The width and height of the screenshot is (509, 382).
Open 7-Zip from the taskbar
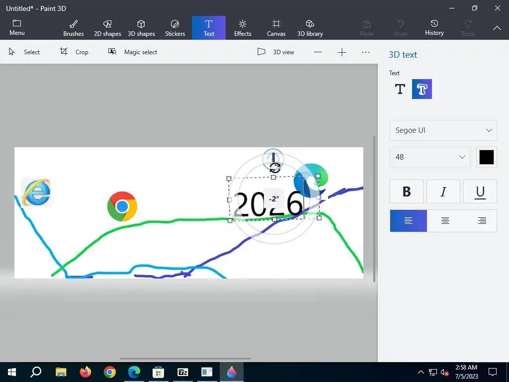click(x=183, y=372)
